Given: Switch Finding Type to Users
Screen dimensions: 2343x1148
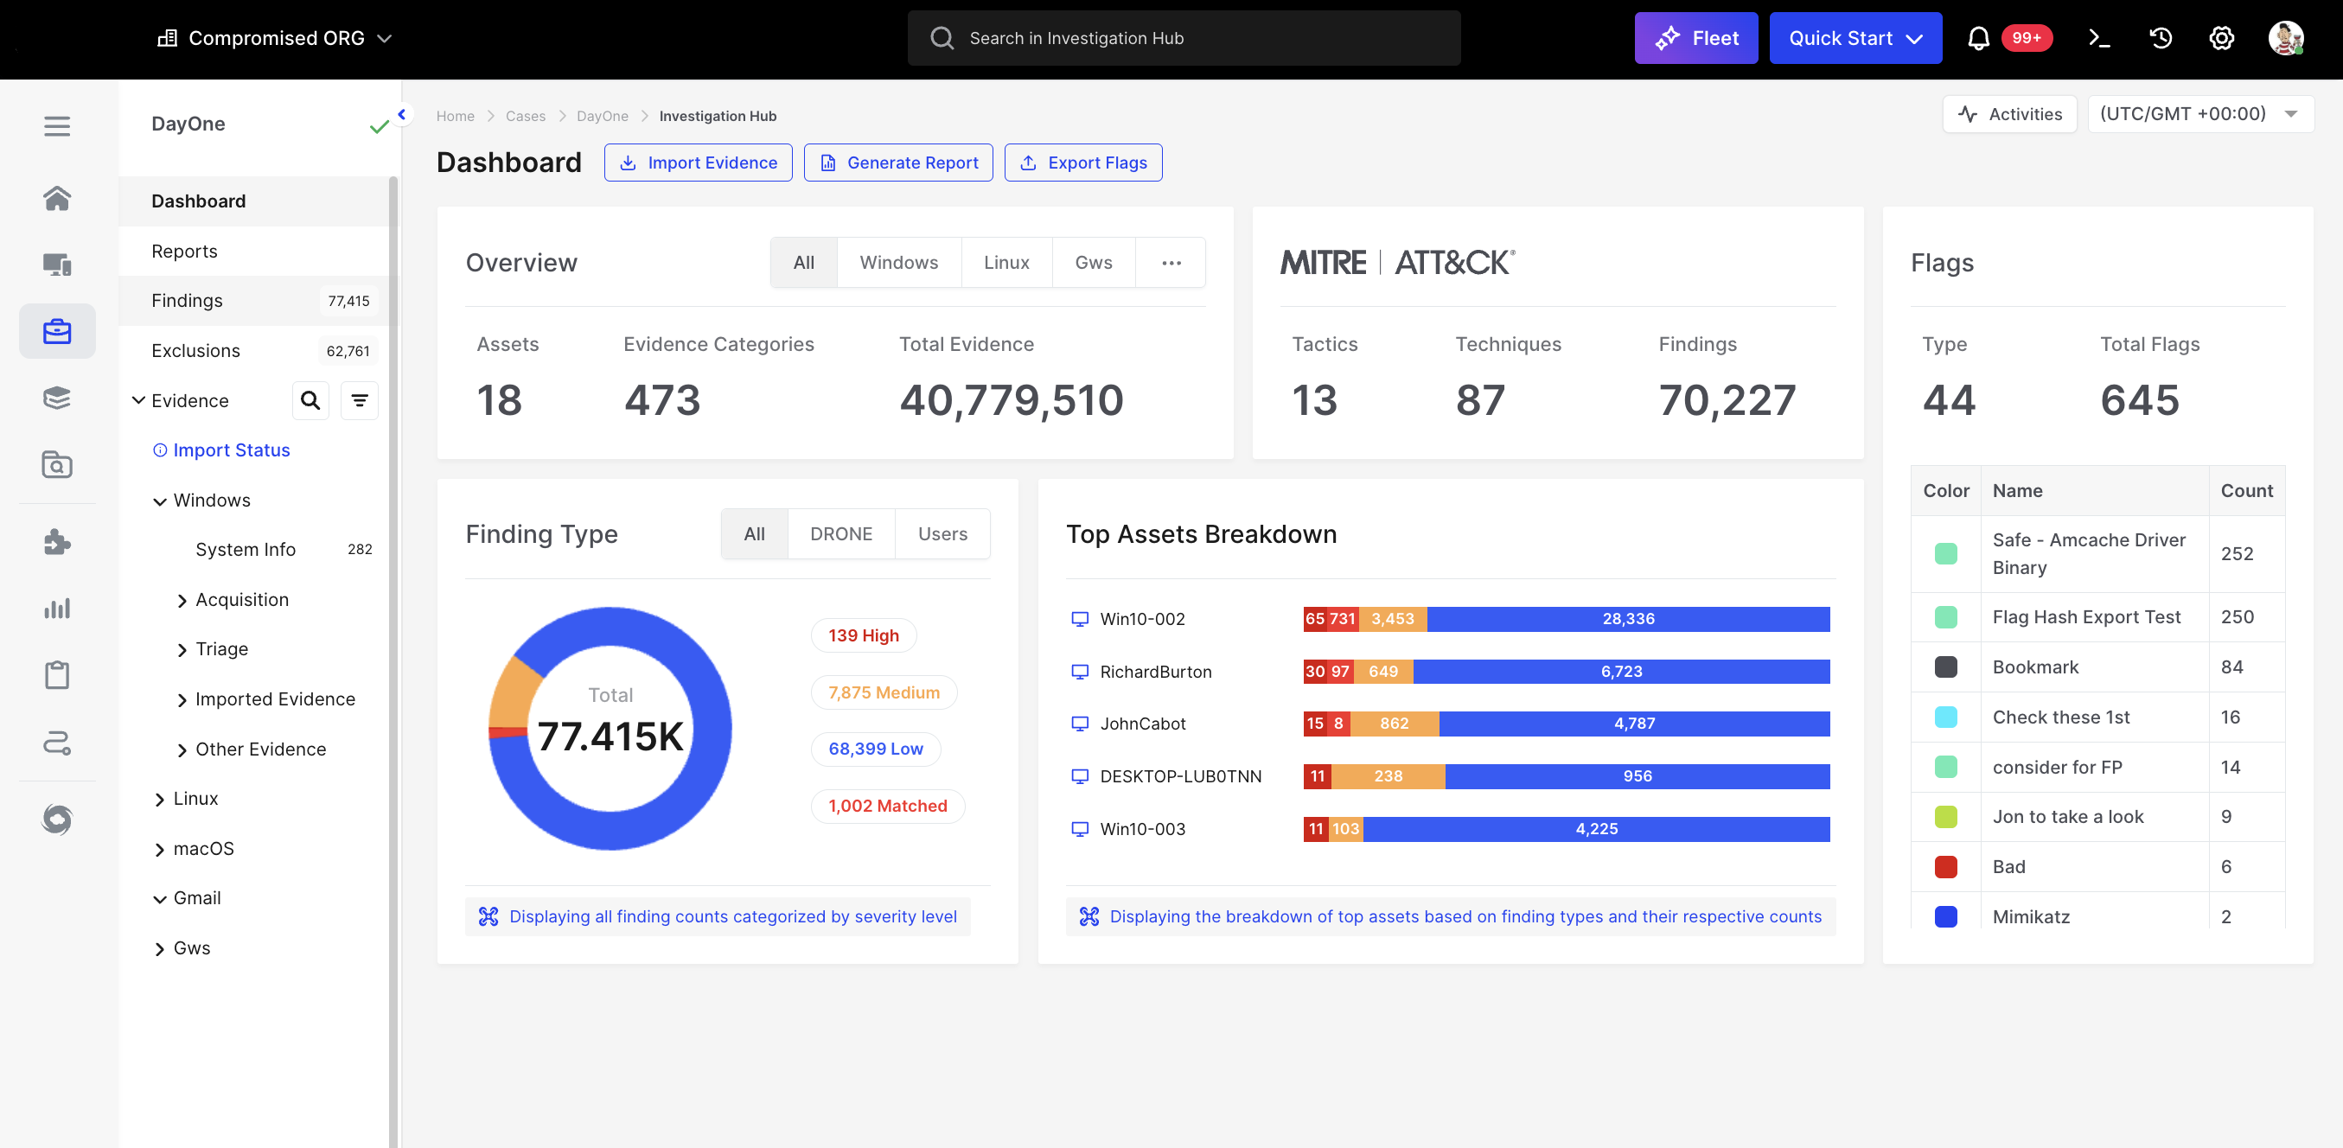Looking at the screenshot, I should [942, 534].
